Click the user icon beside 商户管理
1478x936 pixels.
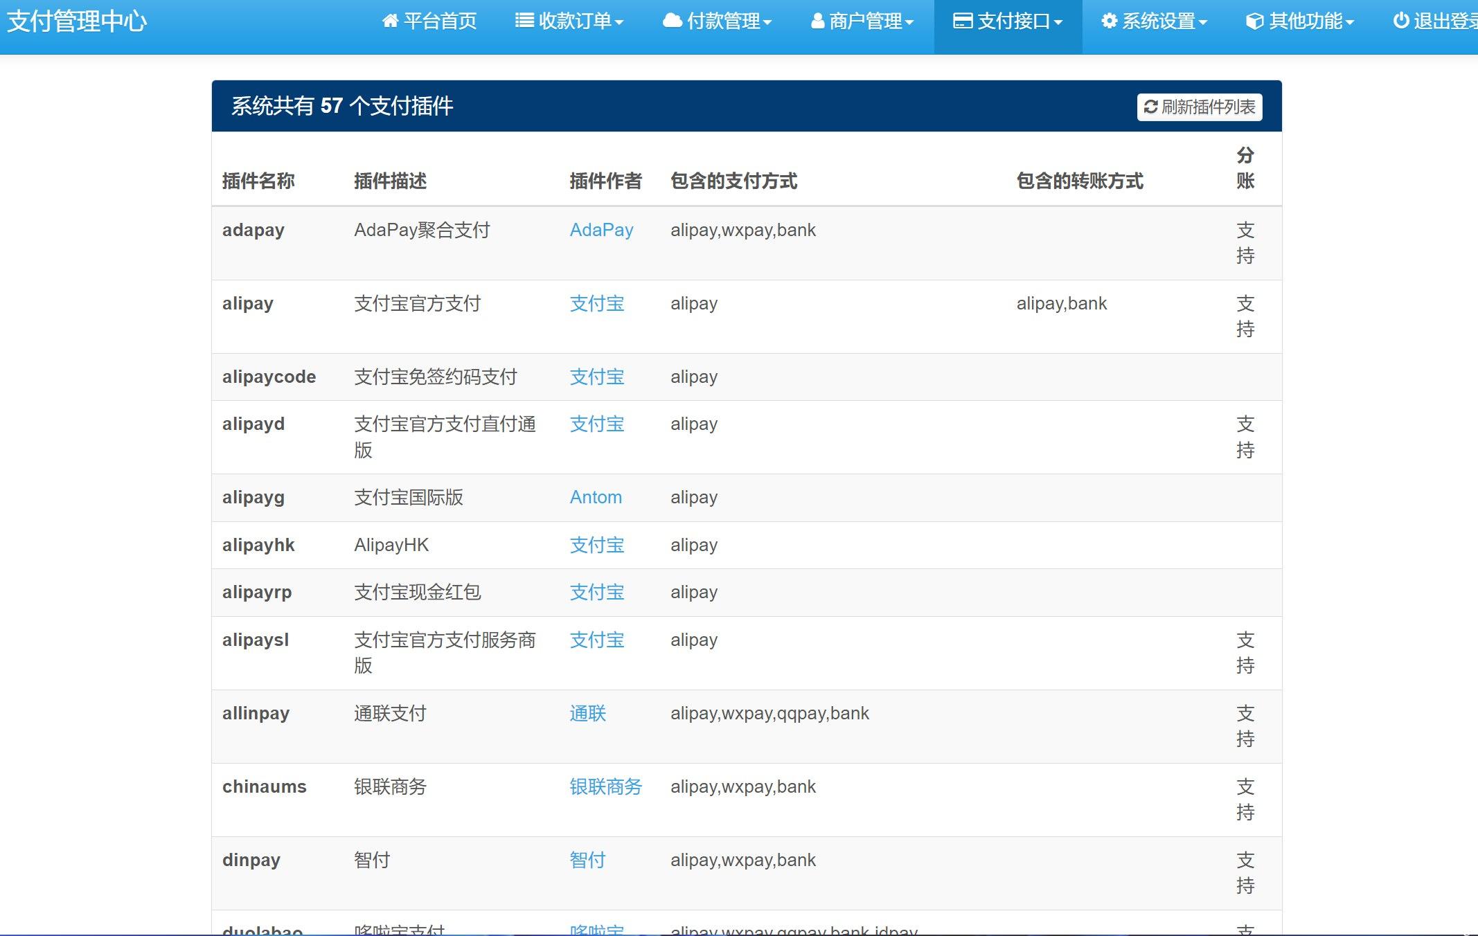pyautogui.click(x=817, y=21)
